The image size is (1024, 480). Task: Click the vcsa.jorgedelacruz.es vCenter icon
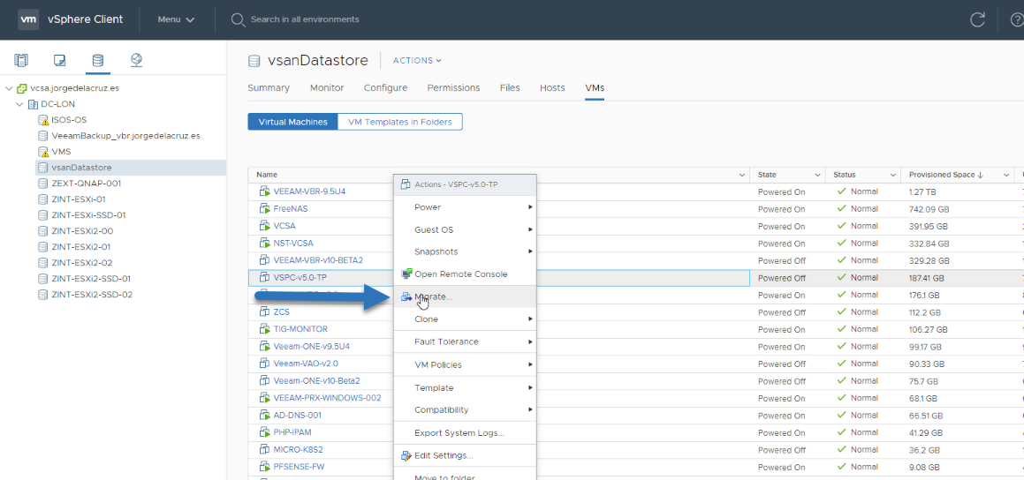[22, 88]
